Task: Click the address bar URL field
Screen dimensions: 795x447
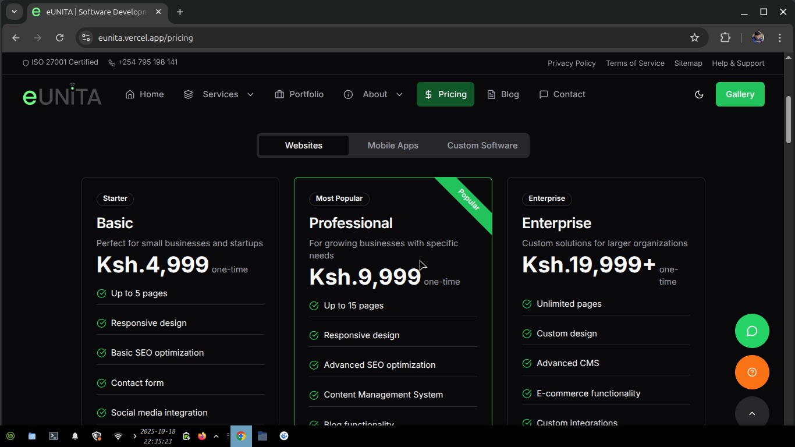Action: pyautogui.click(x=384, y=38)
